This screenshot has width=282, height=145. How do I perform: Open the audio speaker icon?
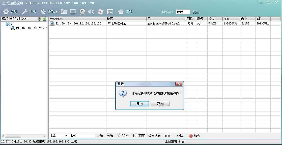[91, 12]
